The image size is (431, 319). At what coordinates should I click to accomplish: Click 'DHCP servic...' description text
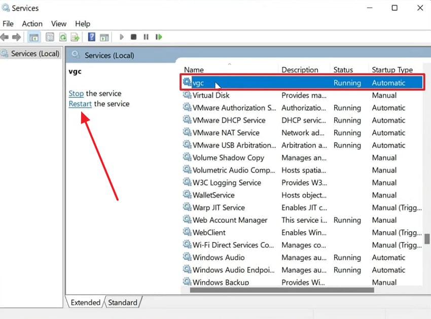click(x=303, y=120)
